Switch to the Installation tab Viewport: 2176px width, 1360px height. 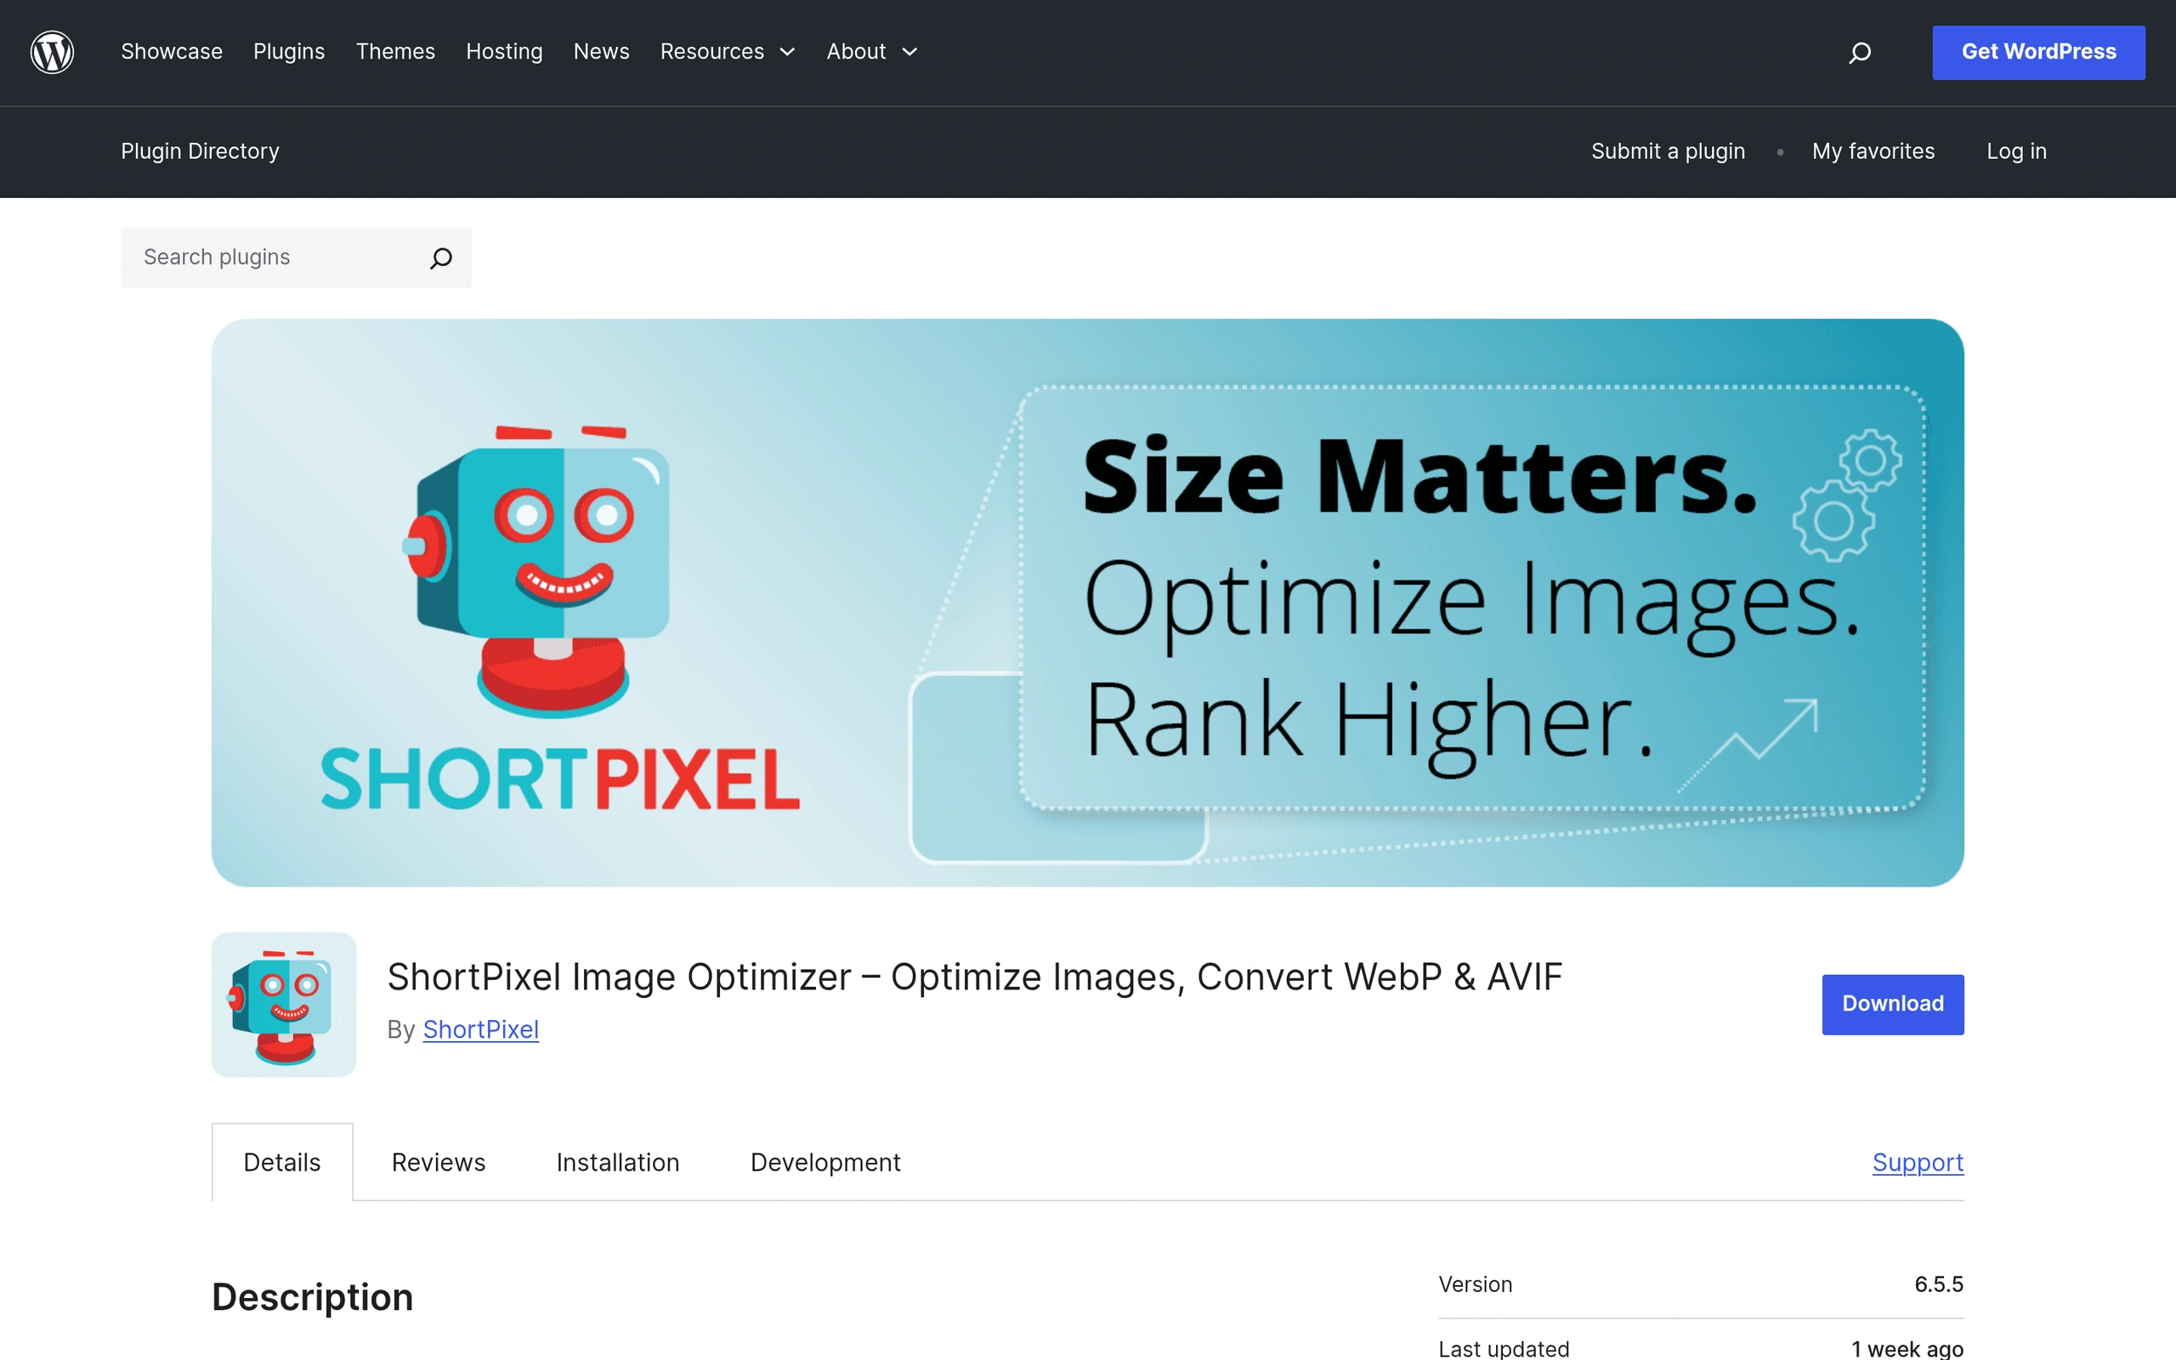click(x=618, y=1162)
